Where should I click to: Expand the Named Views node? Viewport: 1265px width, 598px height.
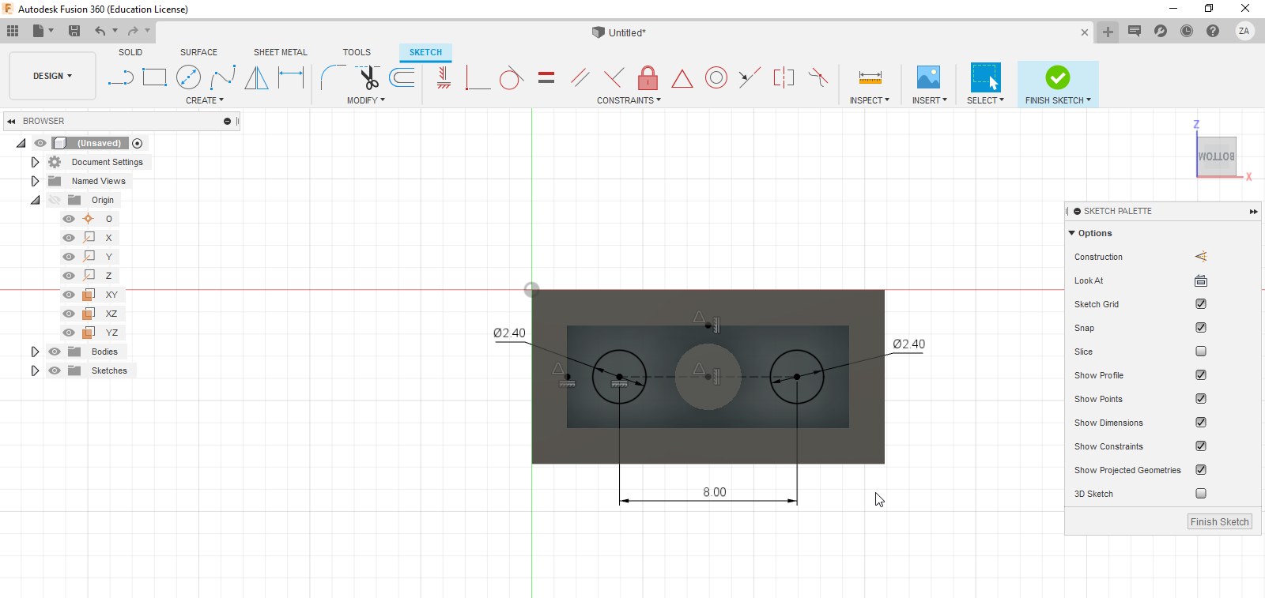[x=35, y=181]
